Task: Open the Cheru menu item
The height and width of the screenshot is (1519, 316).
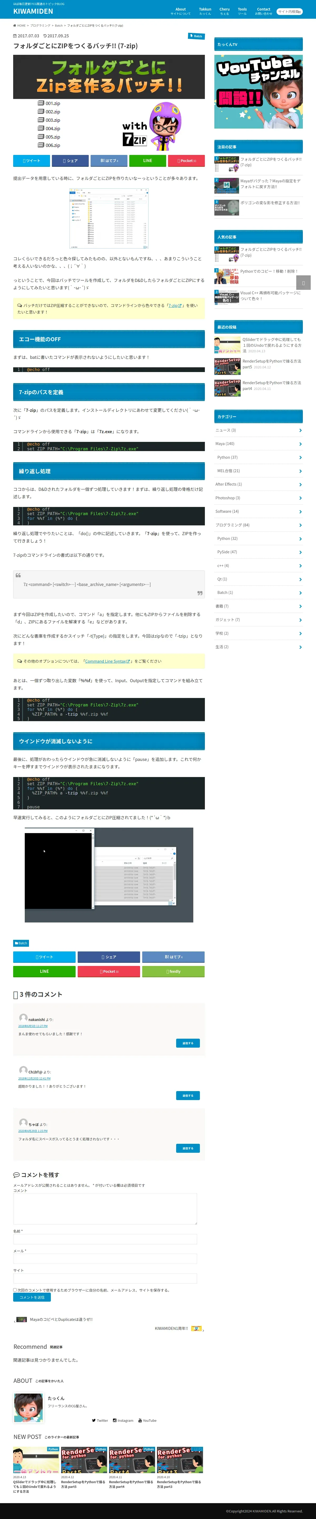Action: tap(225, 11)
